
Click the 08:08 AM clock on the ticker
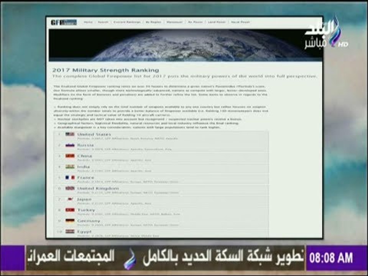point(331,258)
